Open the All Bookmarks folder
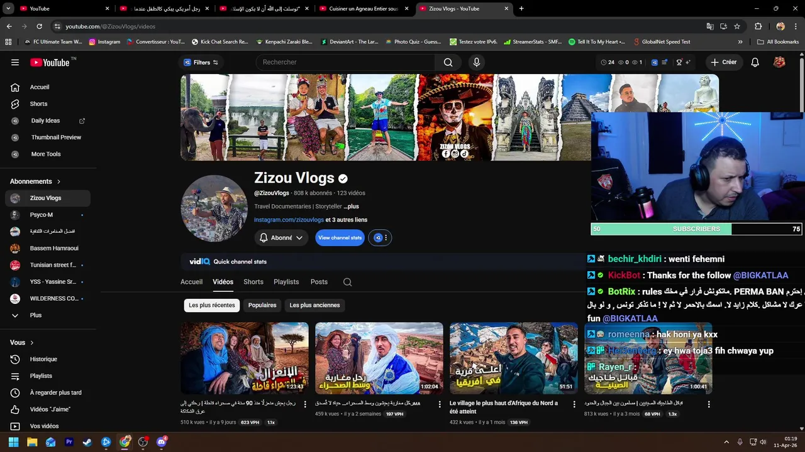The width and height of the screenshot is (805, 452). (x=777, y=42)
